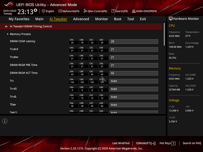Screen dimensions: 203x152
Task: Click the CHB value 102 in Trc row
Action: tap(82, 82)
